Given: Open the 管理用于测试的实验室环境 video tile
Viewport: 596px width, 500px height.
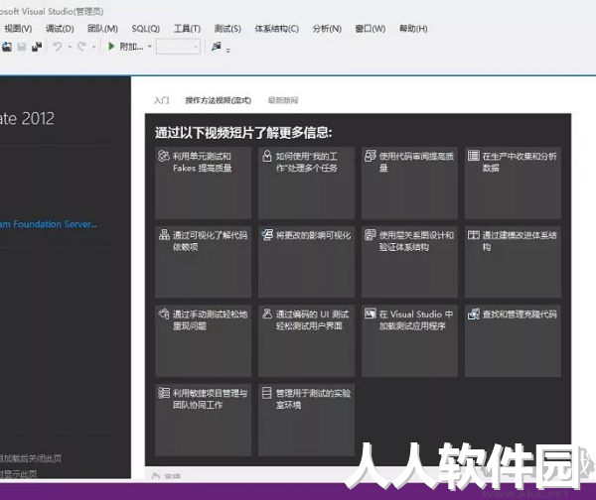Looking at the screenshot, I should (306, 420).
